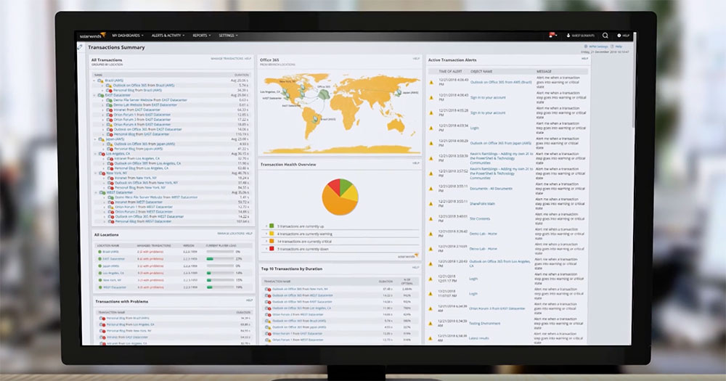Click Manage Locations link in All Locations

click(x=230, y=234)
